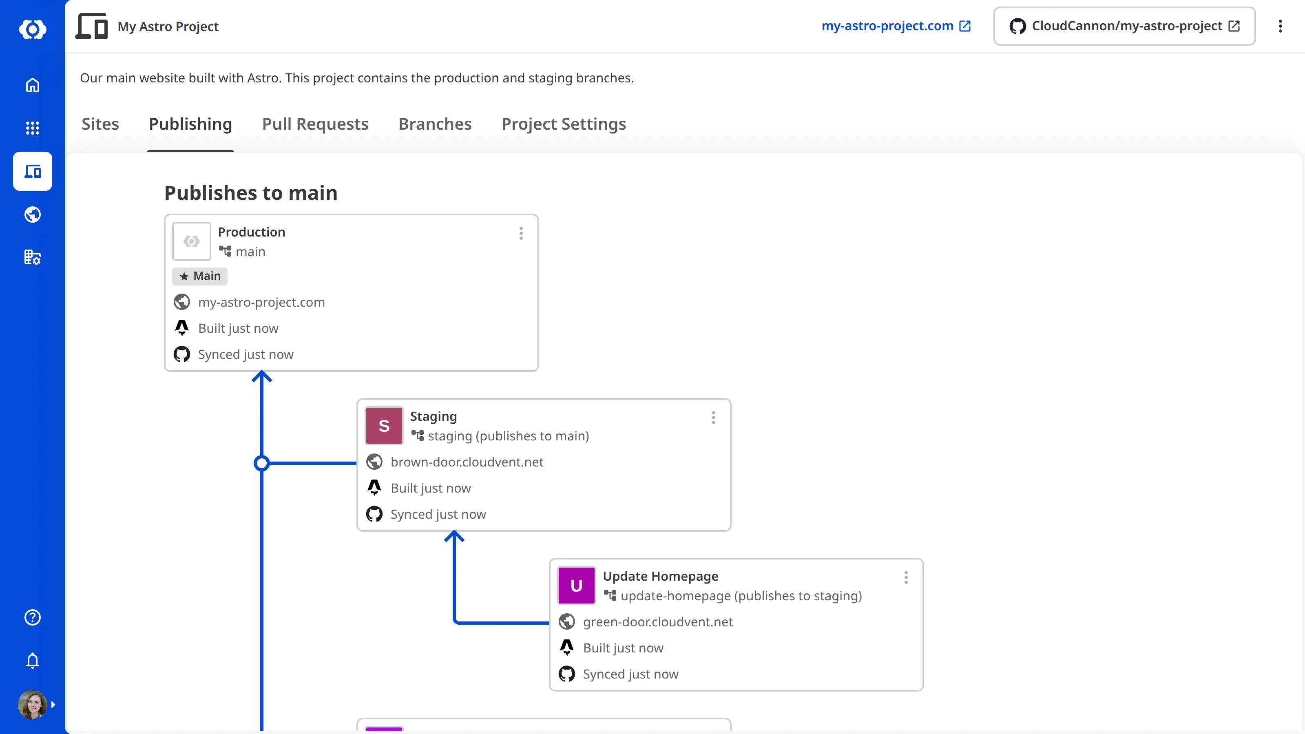Click the Main star badge
The height and width of the screenshot is (734, 1305).
199,276
